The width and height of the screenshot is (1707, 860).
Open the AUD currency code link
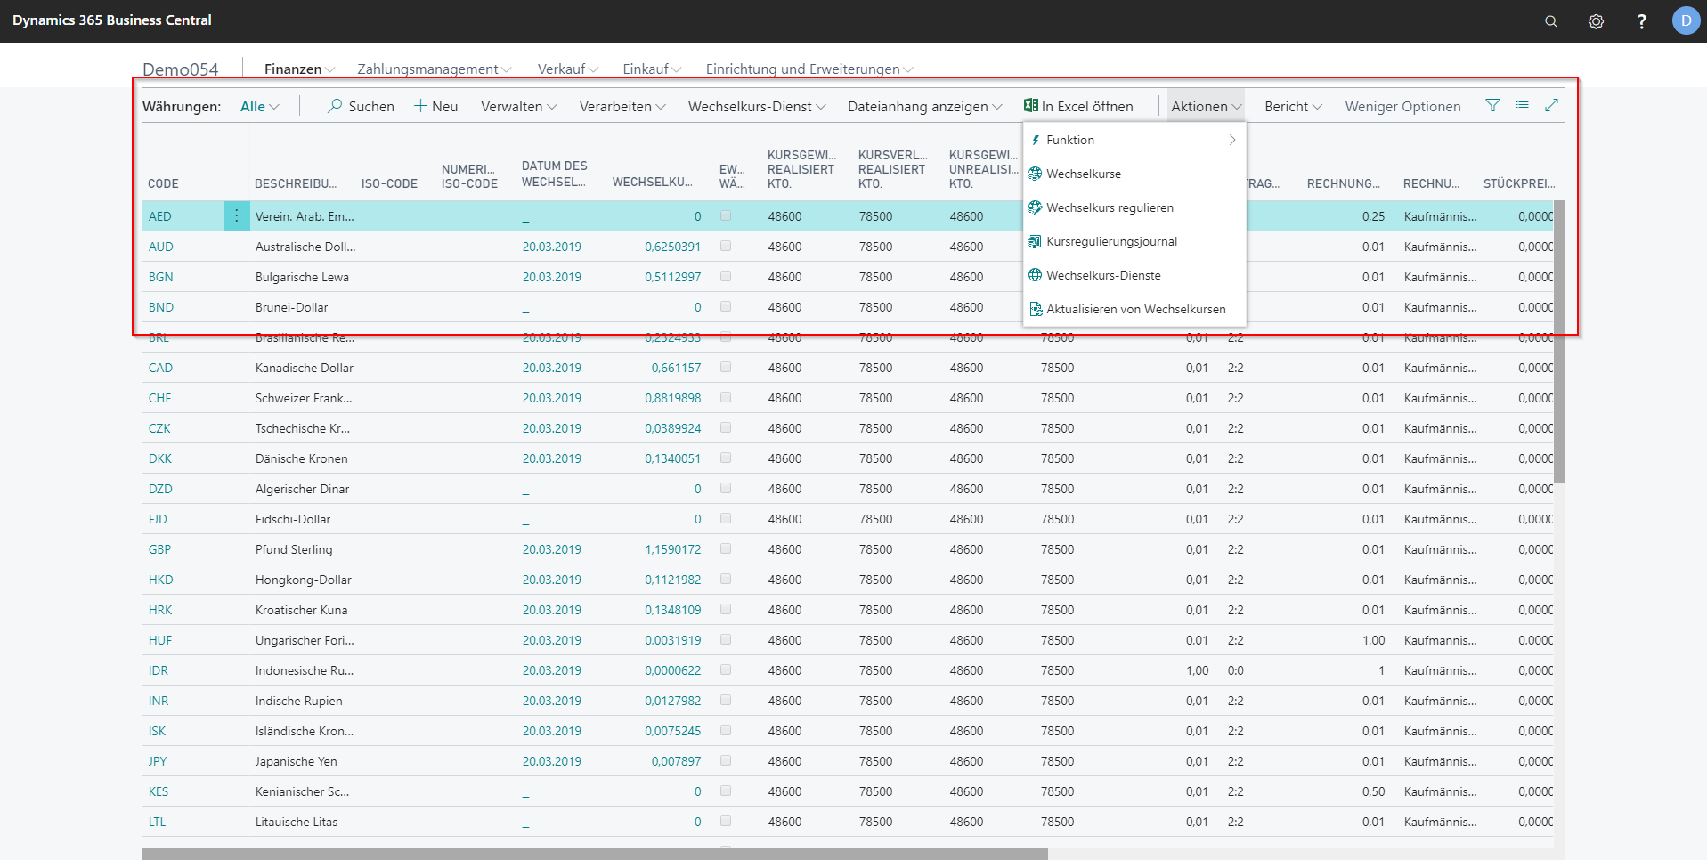pyautogui.click(x=160, y=247)
